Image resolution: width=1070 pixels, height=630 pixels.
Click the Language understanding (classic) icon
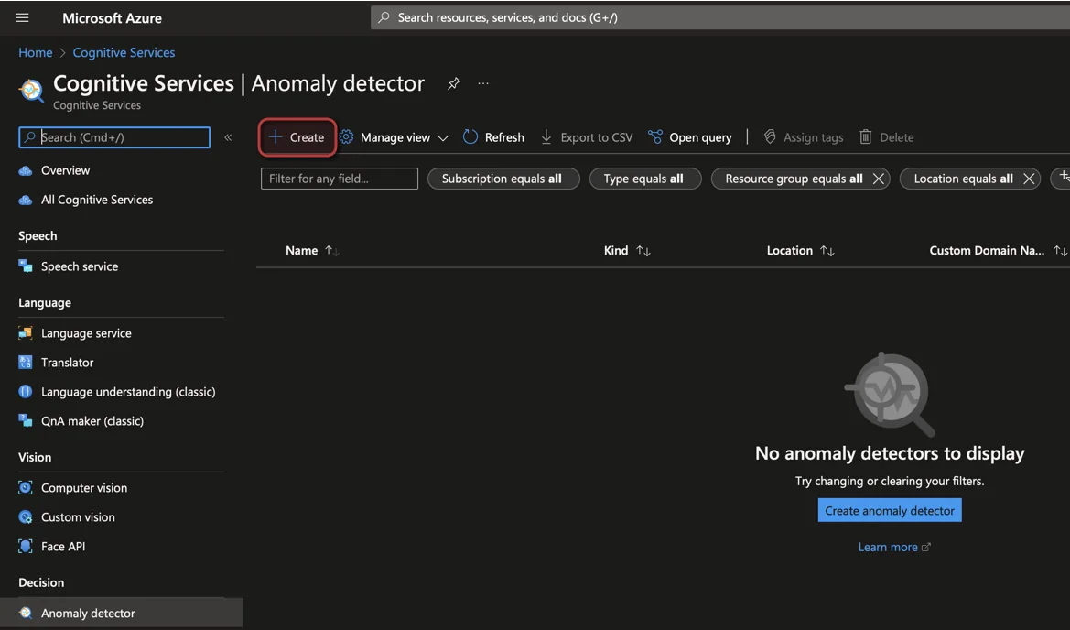point(26,392)
